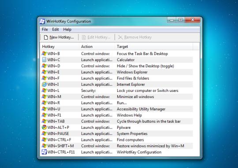Screen dimensions: 238x168
Task: Open the File menu
Action: coord(45,29)
